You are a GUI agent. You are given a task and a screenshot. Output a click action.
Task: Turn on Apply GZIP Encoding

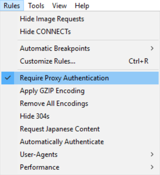[80, 91]
